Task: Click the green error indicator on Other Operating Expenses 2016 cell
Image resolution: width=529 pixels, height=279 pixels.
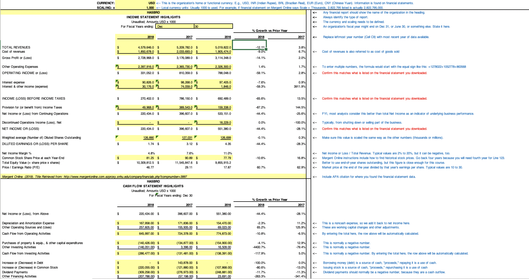Action: coord(195,65)
